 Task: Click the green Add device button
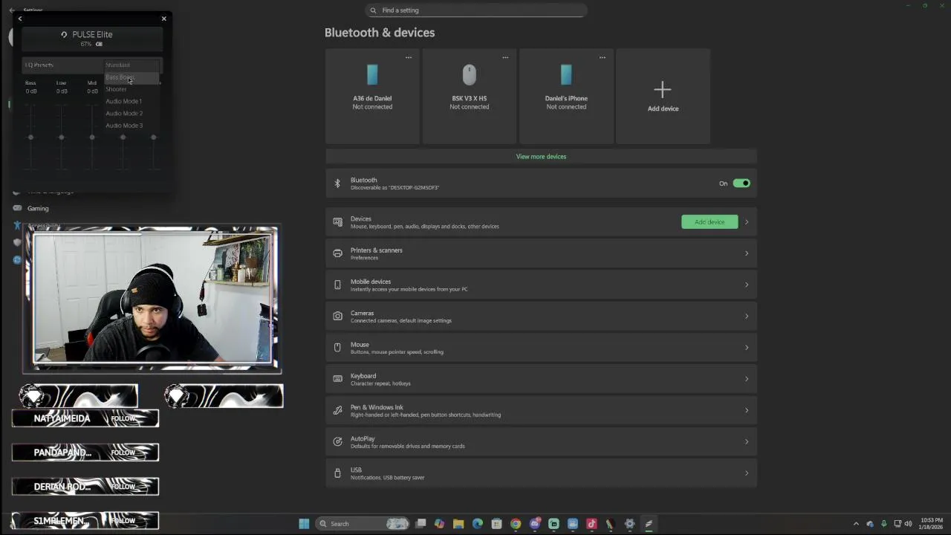(710, 222)
